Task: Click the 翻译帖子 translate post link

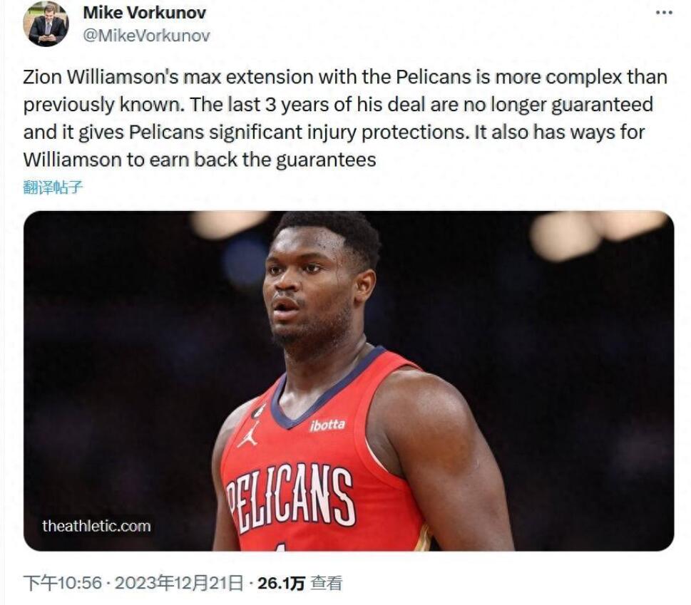Action: click(x=53, y=187)
